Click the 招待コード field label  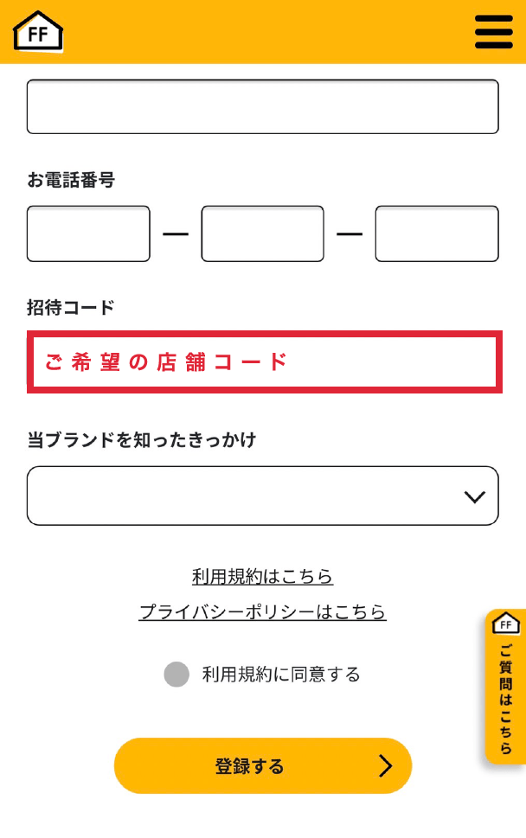coord(71,307)
